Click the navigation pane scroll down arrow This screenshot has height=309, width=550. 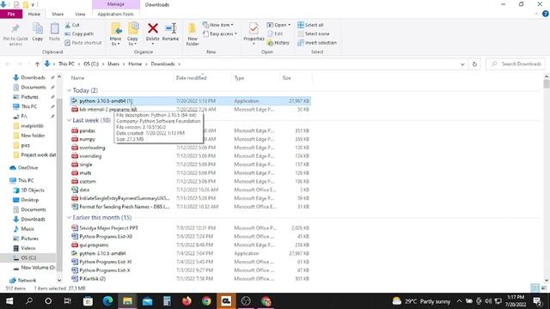59,280
